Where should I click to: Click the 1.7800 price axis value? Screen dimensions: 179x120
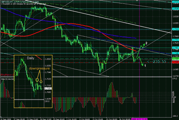point(176,36)
